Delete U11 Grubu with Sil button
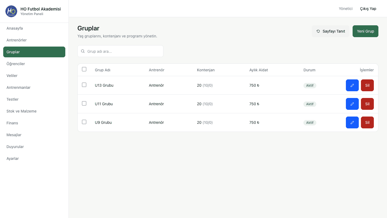 367,104
